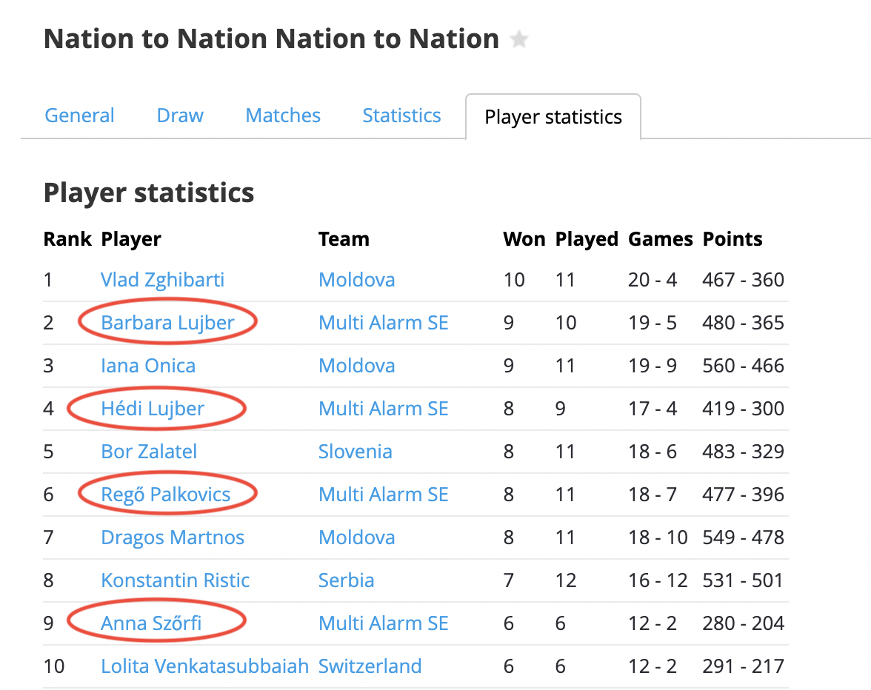Open Lolita Venkatasubbaiah's profile
This screenshot has height=690, width=871.
(x=204, y=666)
